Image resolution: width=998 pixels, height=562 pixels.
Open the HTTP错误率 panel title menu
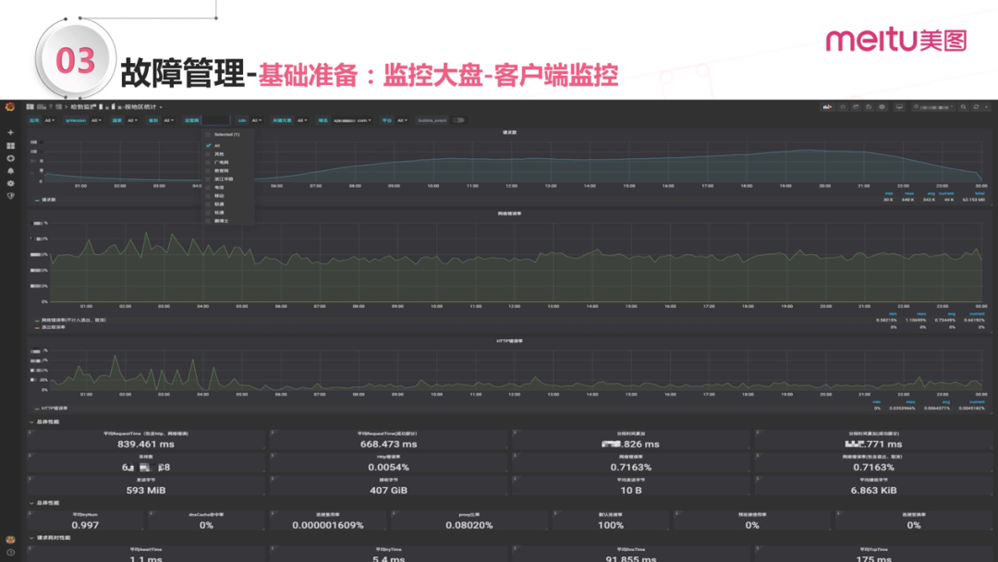pos(509,341)
